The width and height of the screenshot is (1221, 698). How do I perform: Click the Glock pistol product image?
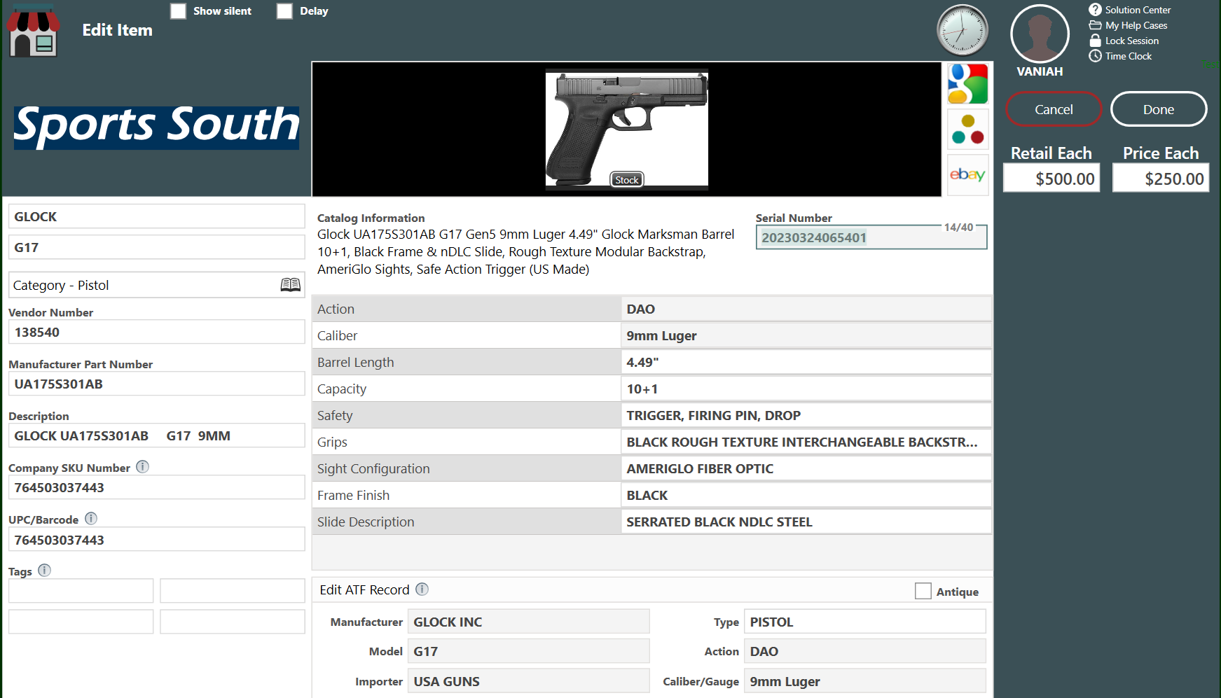(627, 129)
